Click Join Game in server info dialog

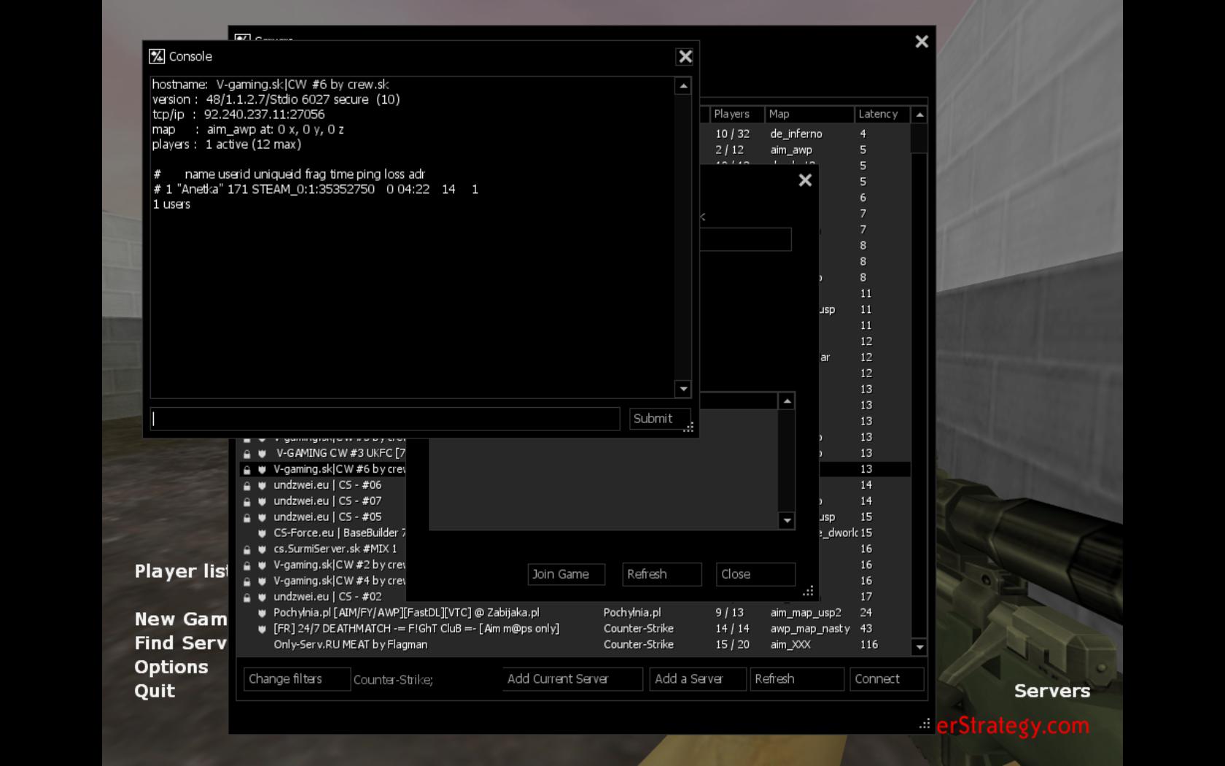tap(567, 574)
